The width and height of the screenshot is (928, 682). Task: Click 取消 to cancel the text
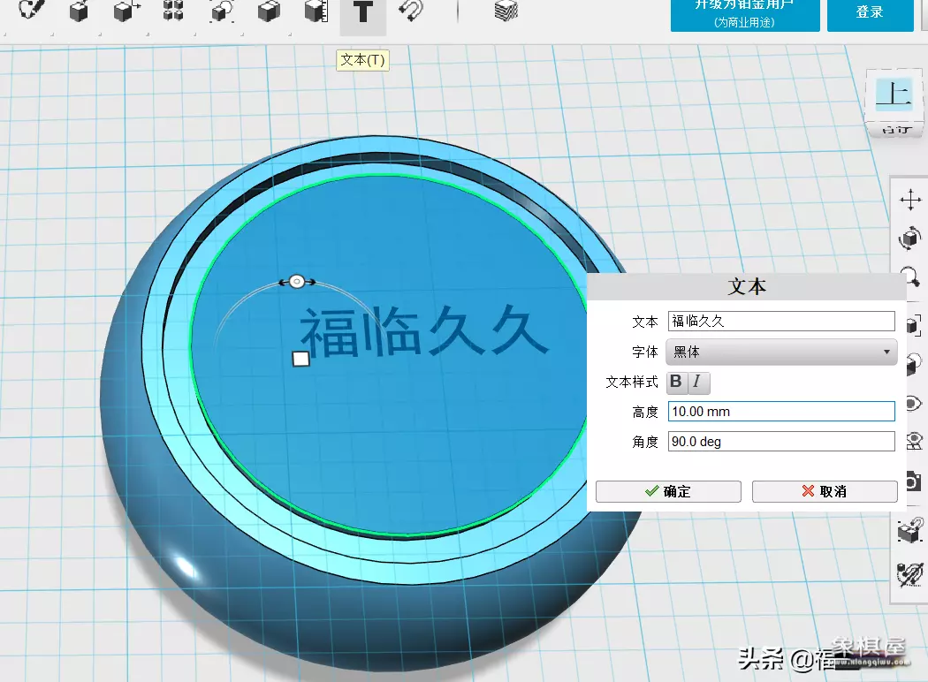(824, 491)
